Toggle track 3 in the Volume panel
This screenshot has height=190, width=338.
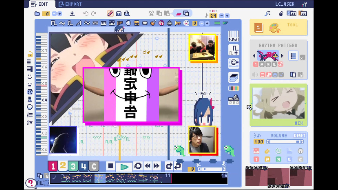[x=278, y=159]
